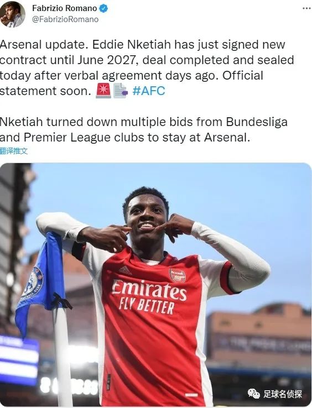Click the 翻译推文 translate tweet link

pos(13,151)
